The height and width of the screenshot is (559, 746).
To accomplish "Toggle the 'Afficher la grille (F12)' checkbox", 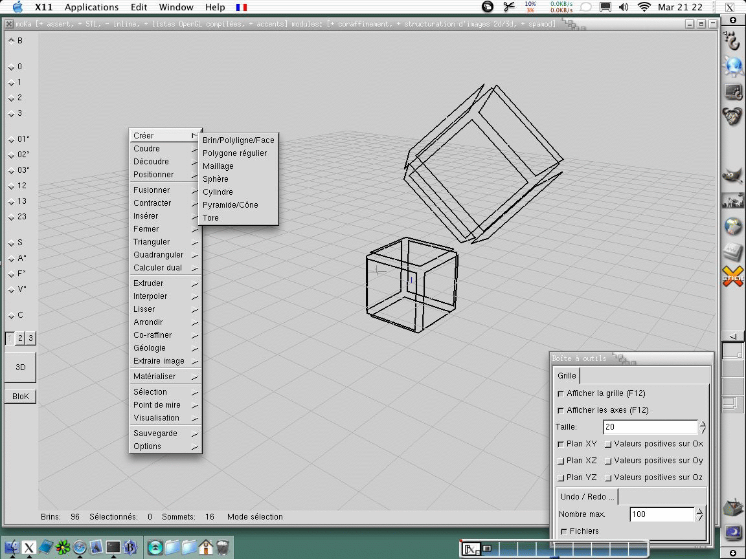I will click(x=561, y=393).
